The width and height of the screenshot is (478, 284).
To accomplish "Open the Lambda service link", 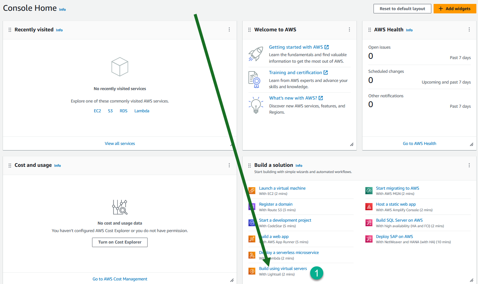I will click(x=142, y=111).
